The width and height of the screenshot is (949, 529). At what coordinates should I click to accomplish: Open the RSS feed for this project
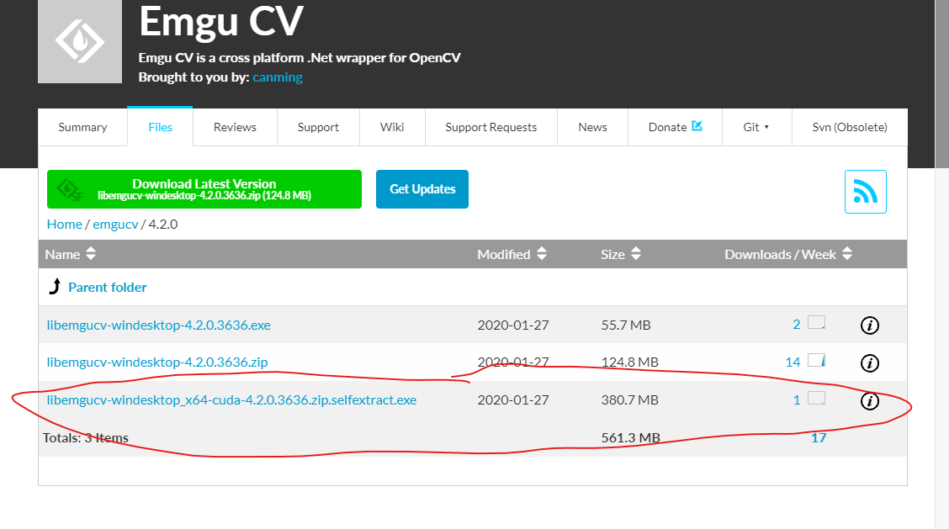(866, 192)
